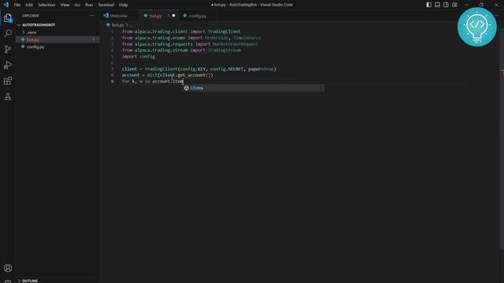Click the MarketOrderRequest import line
Image resolution: width=504 pixels, height=283 pixels.
tap(190, 44)
